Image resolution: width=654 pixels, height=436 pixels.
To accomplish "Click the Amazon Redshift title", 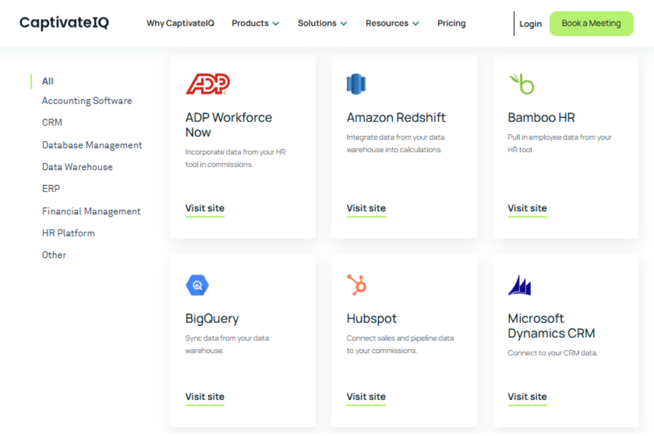I will click(396, 118).
